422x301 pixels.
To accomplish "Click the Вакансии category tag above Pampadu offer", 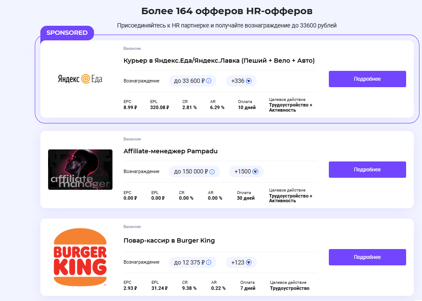I will 132,139.
